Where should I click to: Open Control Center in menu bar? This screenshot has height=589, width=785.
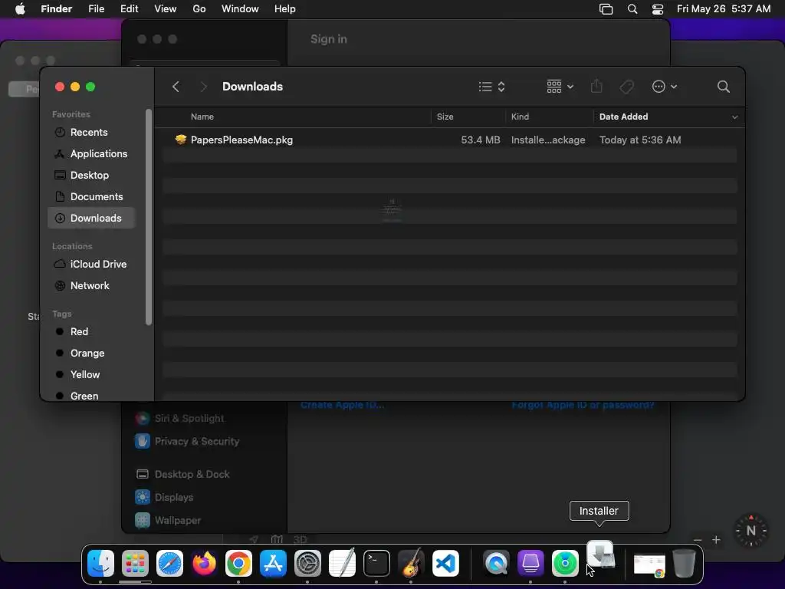tap(657, 9)
